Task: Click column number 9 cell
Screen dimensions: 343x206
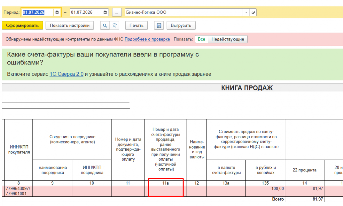Action: (52, 183)
